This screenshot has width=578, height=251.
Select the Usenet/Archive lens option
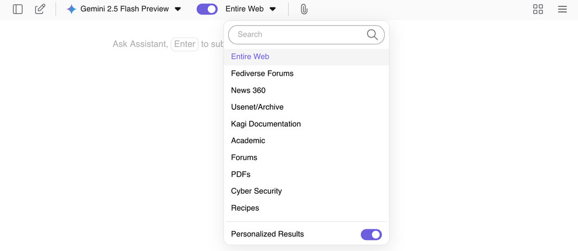click(257, 107)
